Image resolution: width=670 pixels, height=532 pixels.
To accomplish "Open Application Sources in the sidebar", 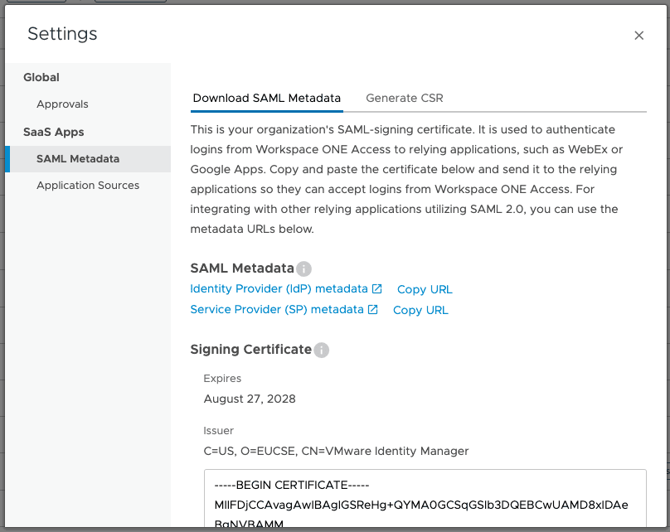I will coord(88,186).
